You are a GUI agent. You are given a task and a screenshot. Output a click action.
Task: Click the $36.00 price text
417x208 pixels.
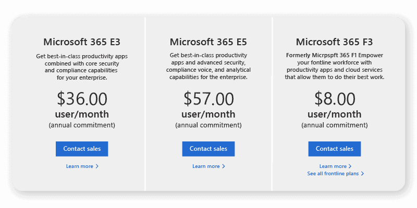(x=82, y=99)
